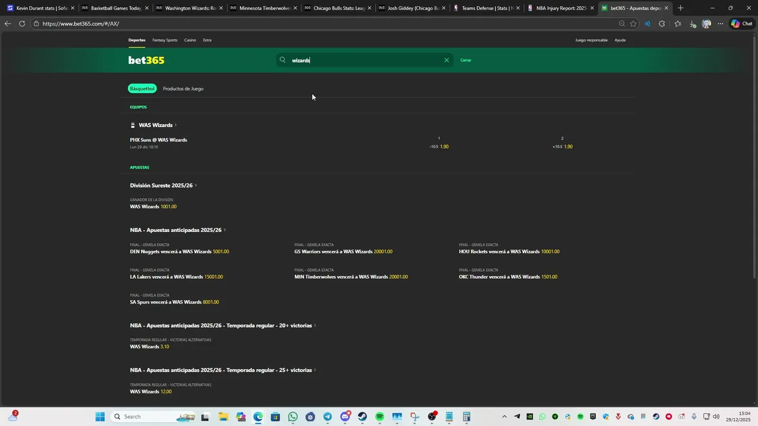Open a new browser tab with plus icon
This screenshot has height=426, width=758.
(680, 8)
